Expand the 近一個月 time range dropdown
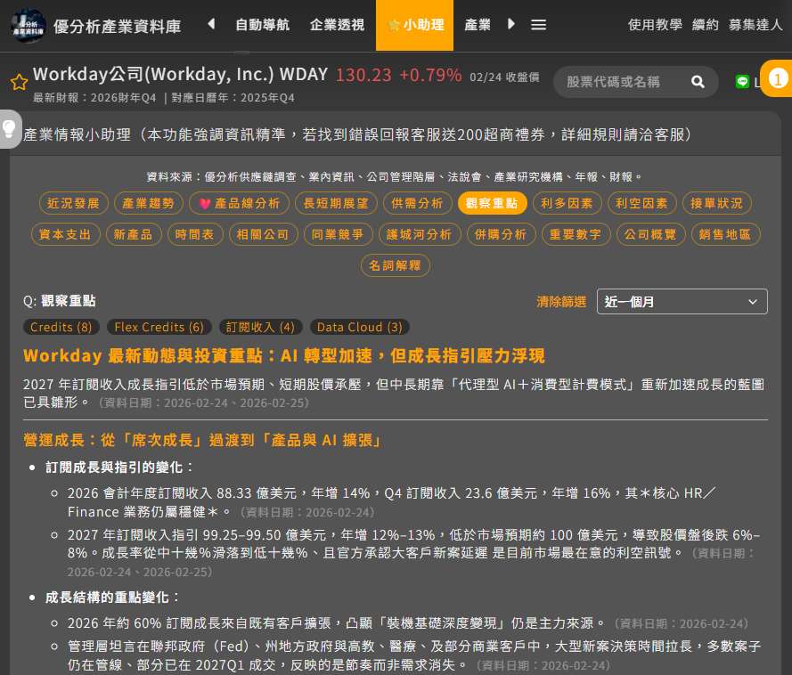 (x=682, y=302)
